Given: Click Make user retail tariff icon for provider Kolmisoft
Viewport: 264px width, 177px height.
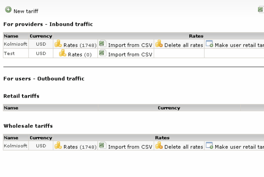Looking at the screenshot, I should pos(209,44).
